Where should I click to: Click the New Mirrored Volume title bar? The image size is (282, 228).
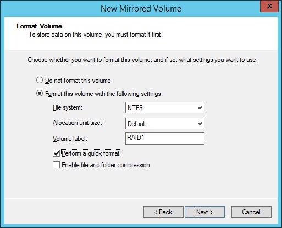pos(141,9)
